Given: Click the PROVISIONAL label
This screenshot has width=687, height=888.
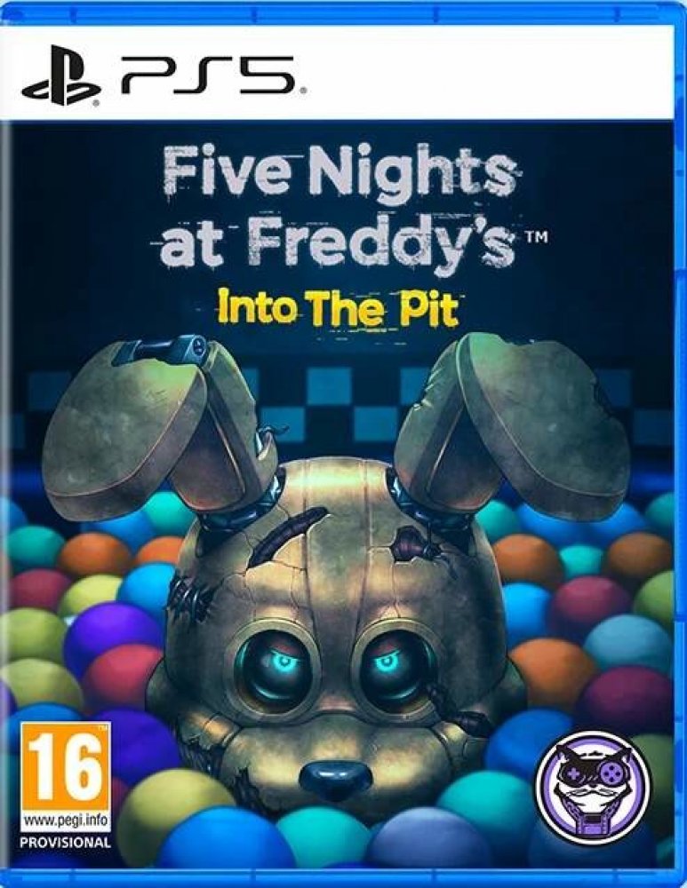Looking at the screenshot, I should click(65, 842).
